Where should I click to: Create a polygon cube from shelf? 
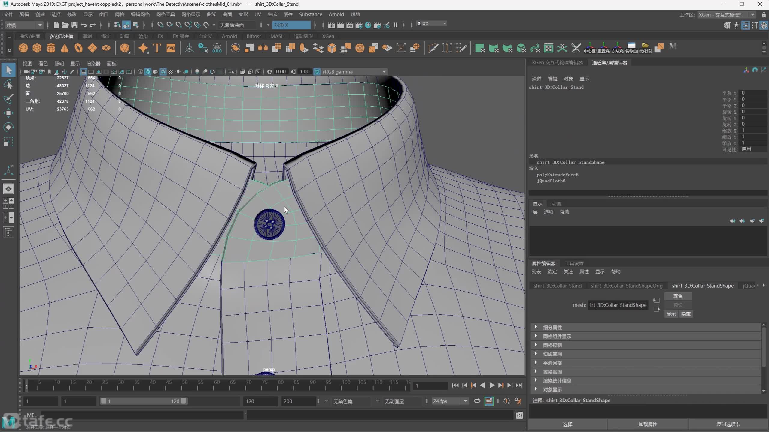click(x=37, y=48)
